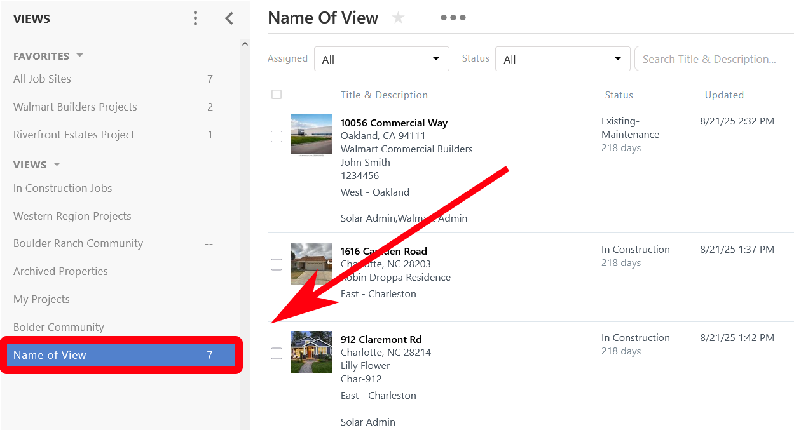Check the checkbox for 10056 Commercial Way
Viewport: 794px width, 430px height.
pyautogui.click(x=277, y=136)
